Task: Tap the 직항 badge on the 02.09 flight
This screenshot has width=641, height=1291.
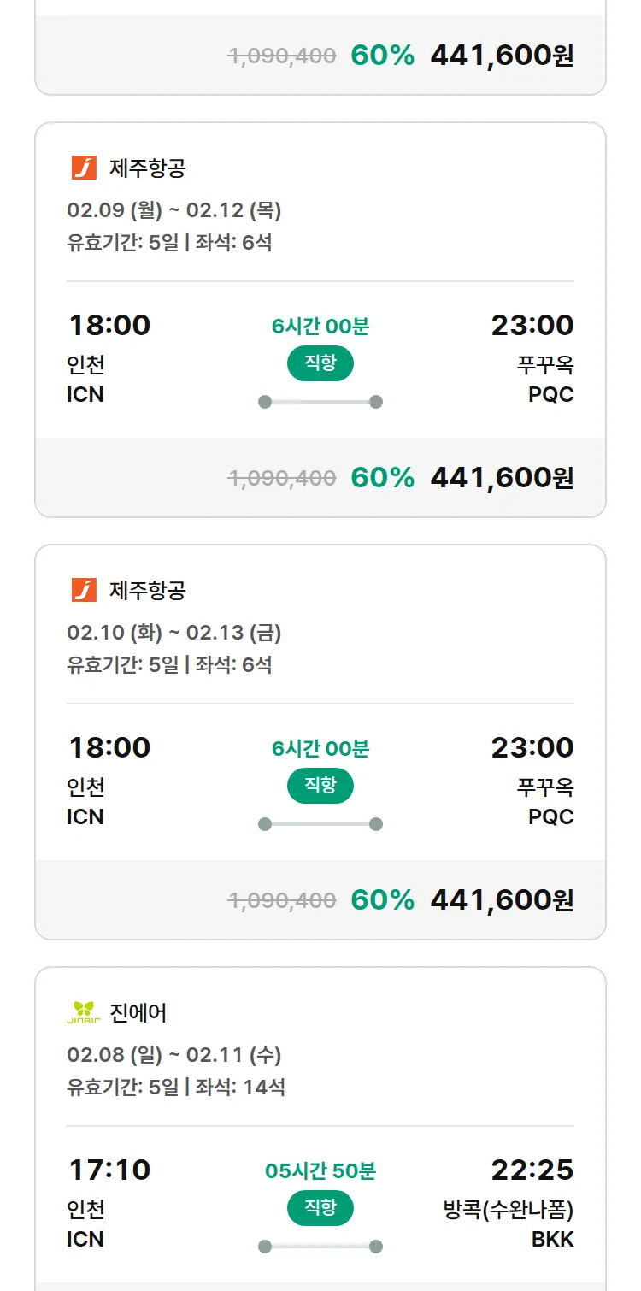Action: tap(320, 363)
